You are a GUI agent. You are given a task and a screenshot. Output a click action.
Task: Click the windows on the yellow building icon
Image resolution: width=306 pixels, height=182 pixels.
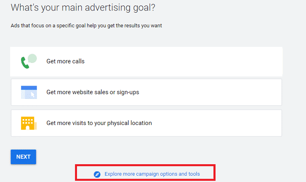27,121
